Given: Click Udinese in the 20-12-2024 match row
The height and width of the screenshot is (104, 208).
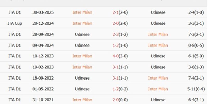Looking at the screenshot, I should [158, 23].
